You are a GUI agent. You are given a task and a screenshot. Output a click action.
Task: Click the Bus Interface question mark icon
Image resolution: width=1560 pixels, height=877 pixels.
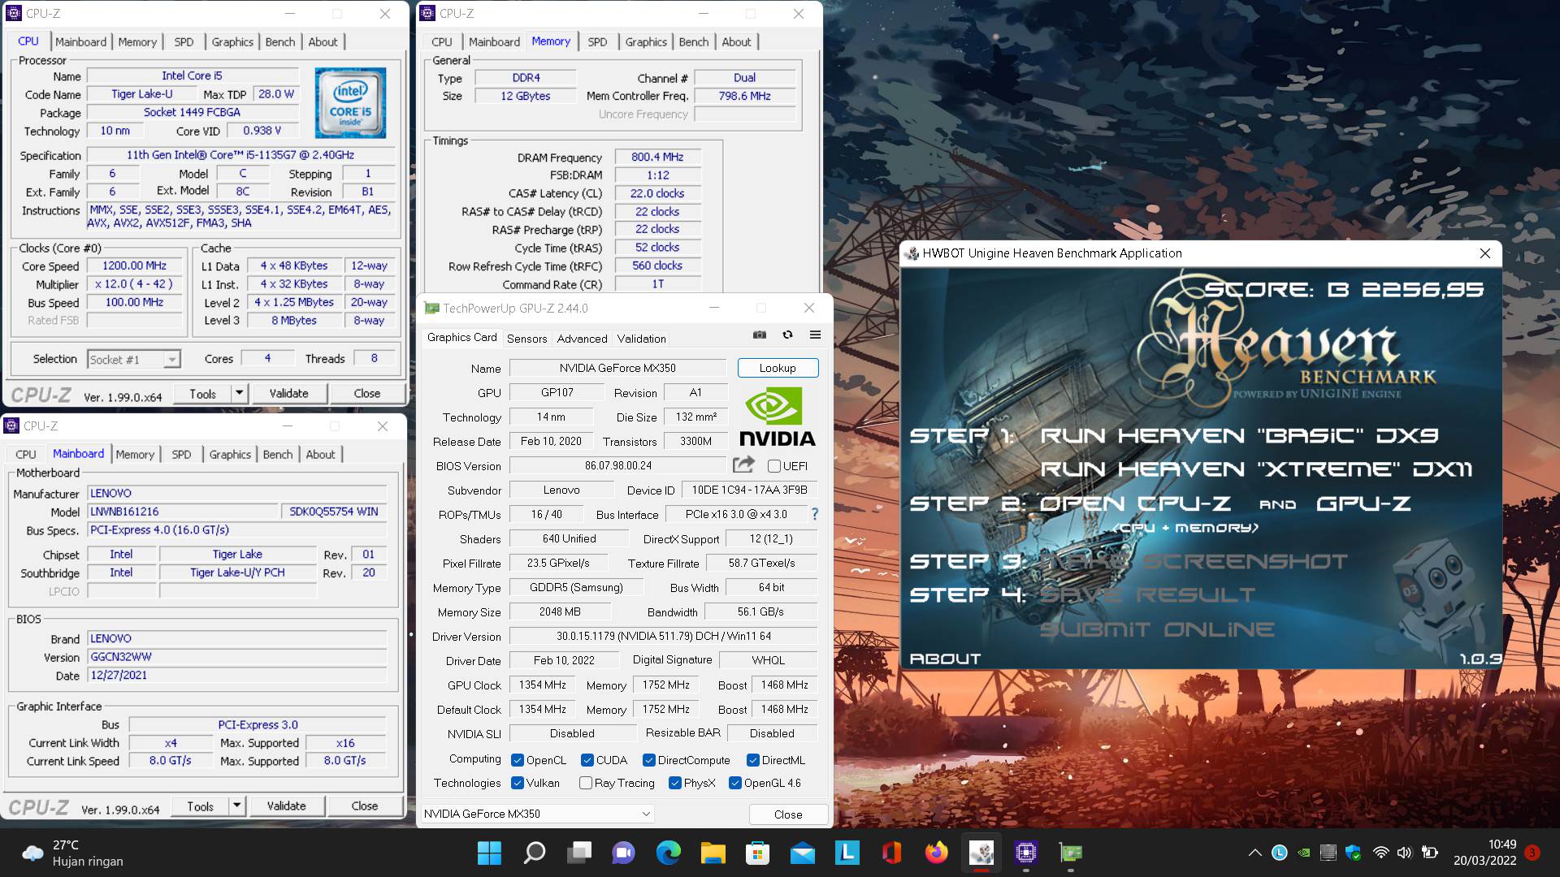[x=814, y=514]
